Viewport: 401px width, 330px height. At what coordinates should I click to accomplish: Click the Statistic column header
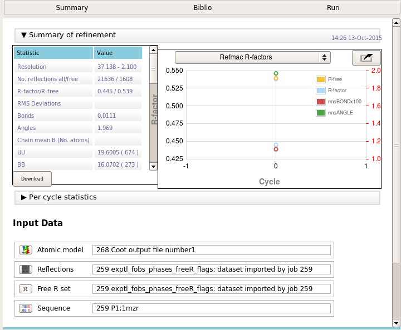tap(53, 53)
